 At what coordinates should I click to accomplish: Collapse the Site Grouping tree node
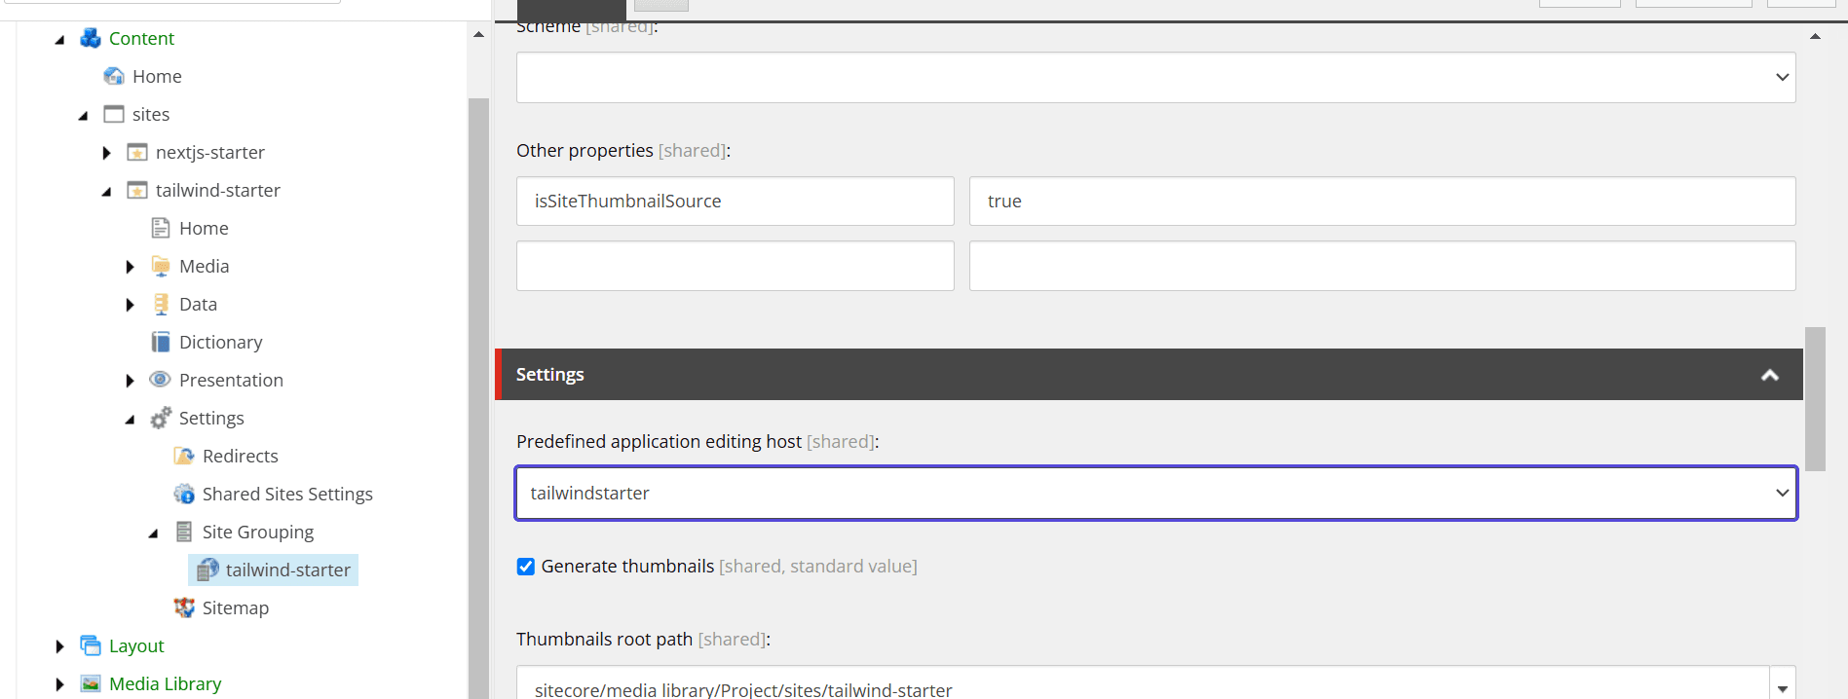(x=154, y=533)
